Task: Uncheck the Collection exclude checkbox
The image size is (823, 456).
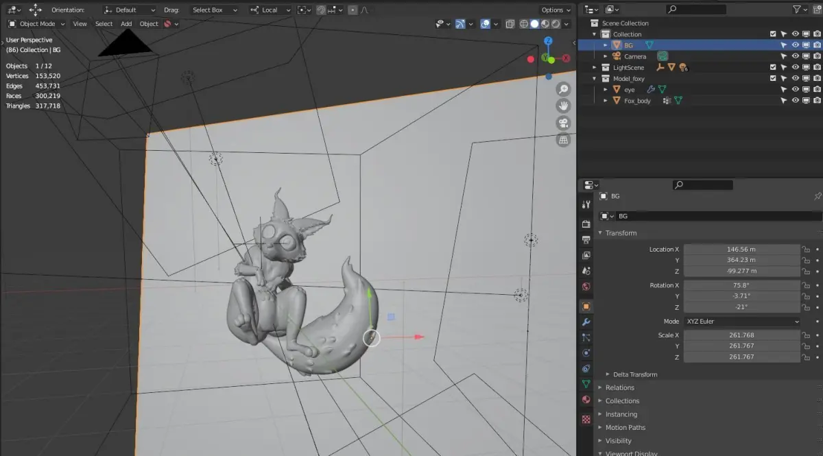Action: pyautogui.click(x=773, y=34)
